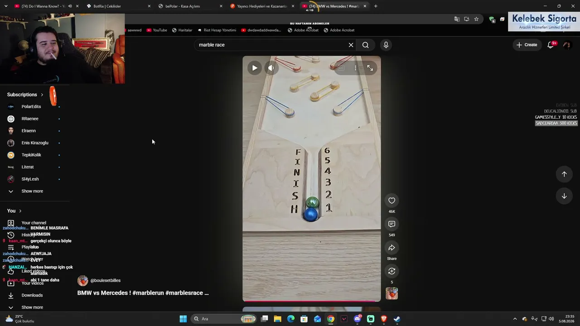Click the taskbar Ara search box
Image resolution: width=580 pixels, height=326 pixels.
[224, 319]
